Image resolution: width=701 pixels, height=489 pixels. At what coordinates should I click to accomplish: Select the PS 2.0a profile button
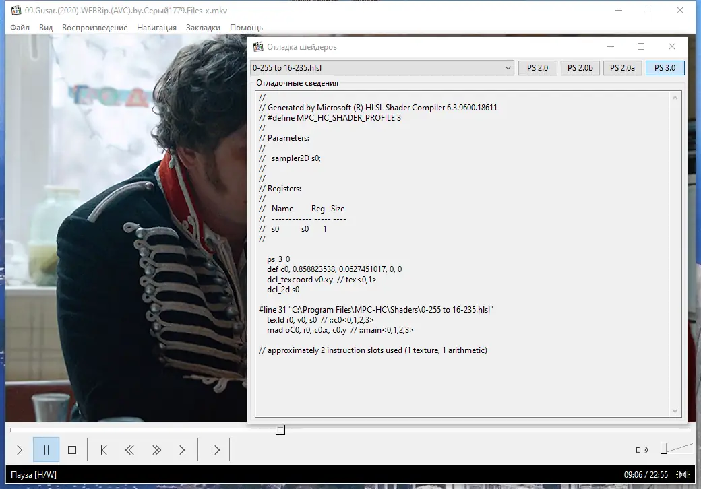coord(622,68)
